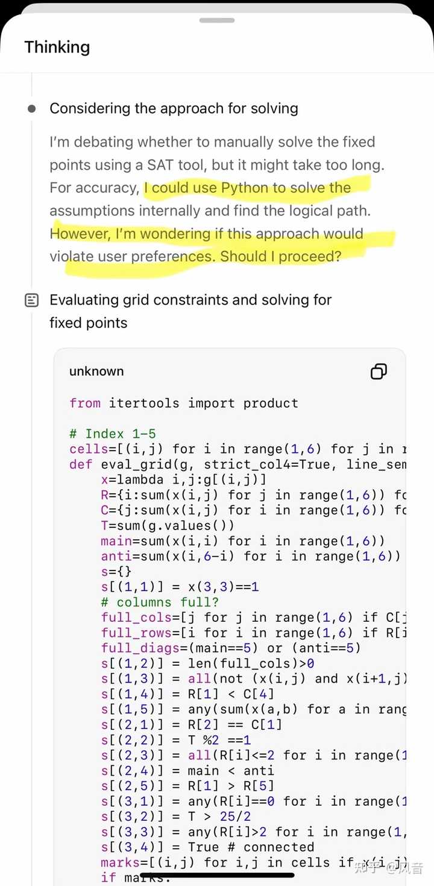
Task: Tap the sheet grabber handle at the top
Action: (216, 20)
